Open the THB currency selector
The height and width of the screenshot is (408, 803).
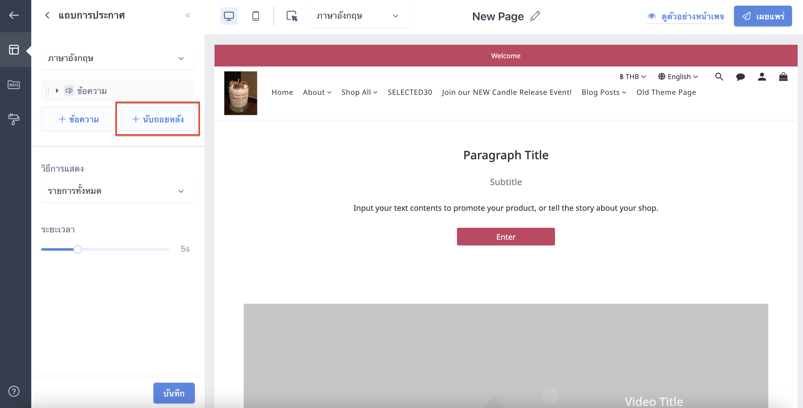[x=632, y=77]
